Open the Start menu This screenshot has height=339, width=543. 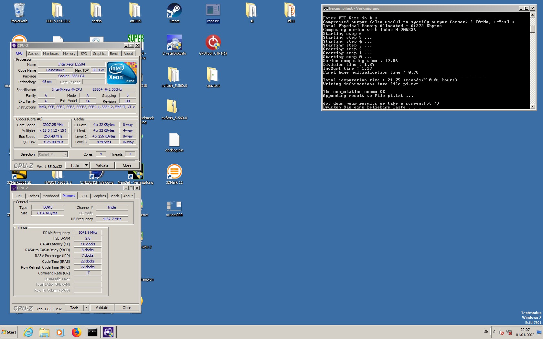(x=9, y=332)
